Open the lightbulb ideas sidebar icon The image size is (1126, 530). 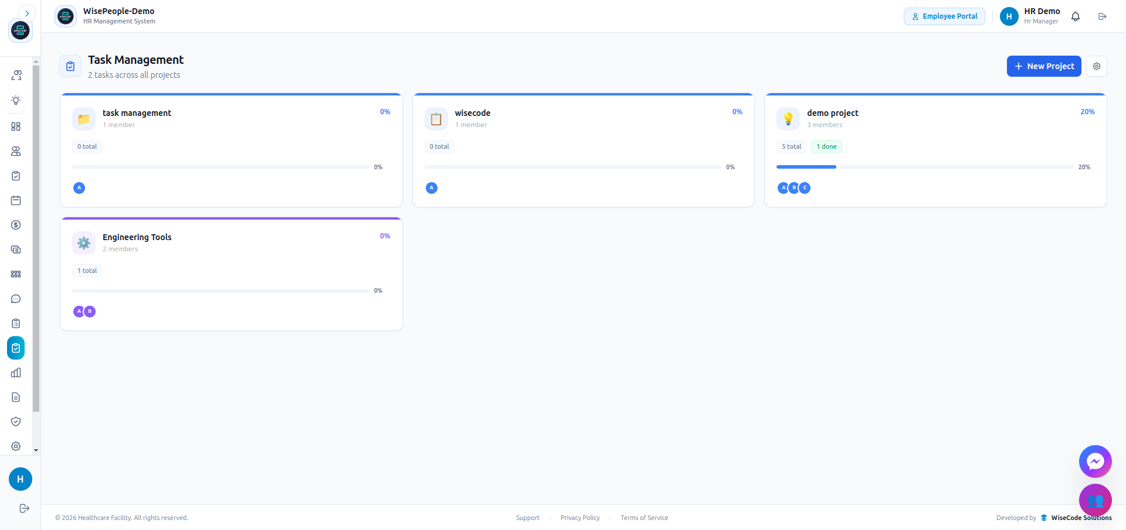pyautogui.click(x=16, y=100)
